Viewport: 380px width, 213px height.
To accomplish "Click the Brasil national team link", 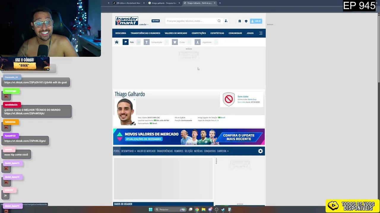I will [223, 117].
